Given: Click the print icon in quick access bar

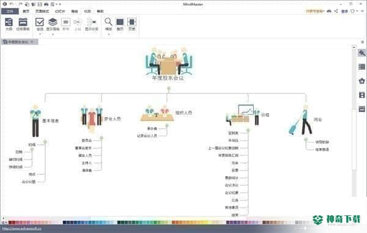Looking at the screenshot, I should 46,4.
